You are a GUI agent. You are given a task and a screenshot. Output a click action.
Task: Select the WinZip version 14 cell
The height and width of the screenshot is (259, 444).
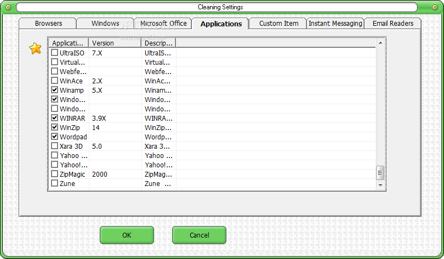115,127
